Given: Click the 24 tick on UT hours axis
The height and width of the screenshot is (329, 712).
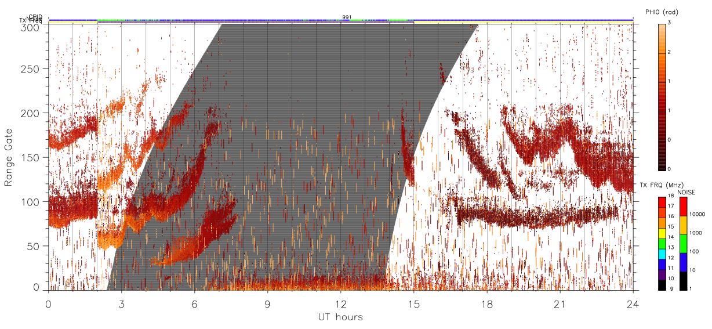Looking at the screenshot, I should coord(633,303).
